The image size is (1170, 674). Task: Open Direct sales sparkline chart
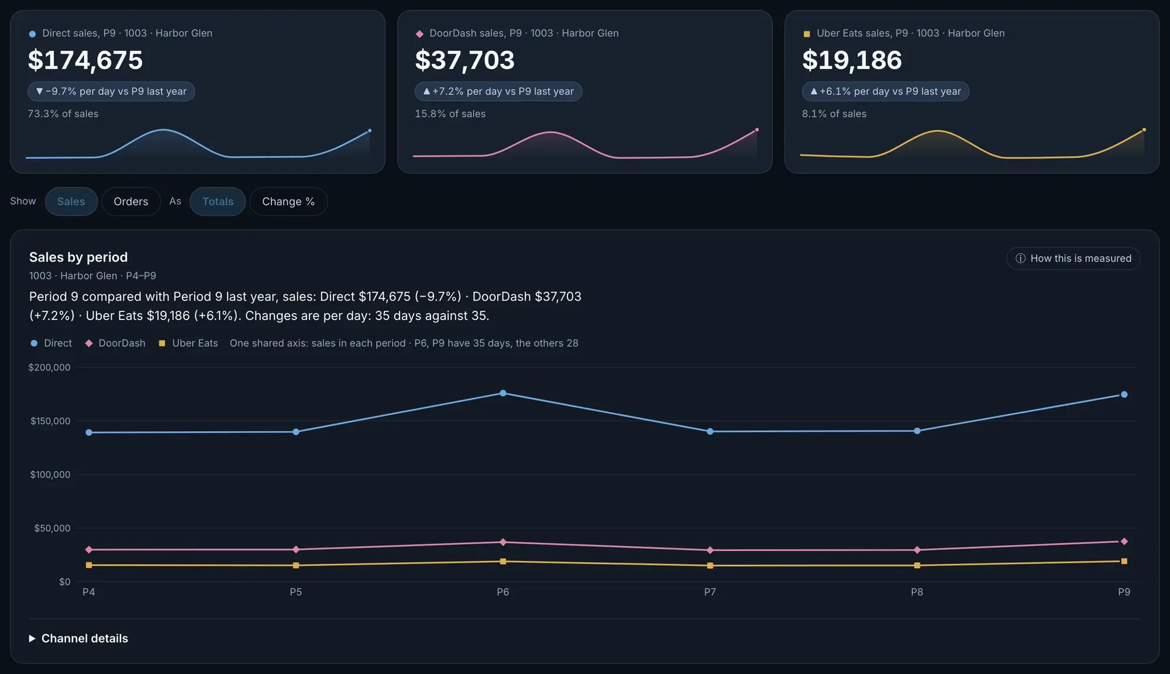[198, 143]
